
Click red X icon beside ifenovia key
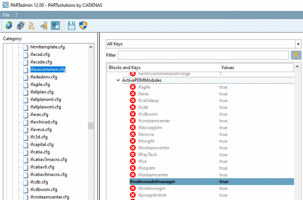(133, 134)
